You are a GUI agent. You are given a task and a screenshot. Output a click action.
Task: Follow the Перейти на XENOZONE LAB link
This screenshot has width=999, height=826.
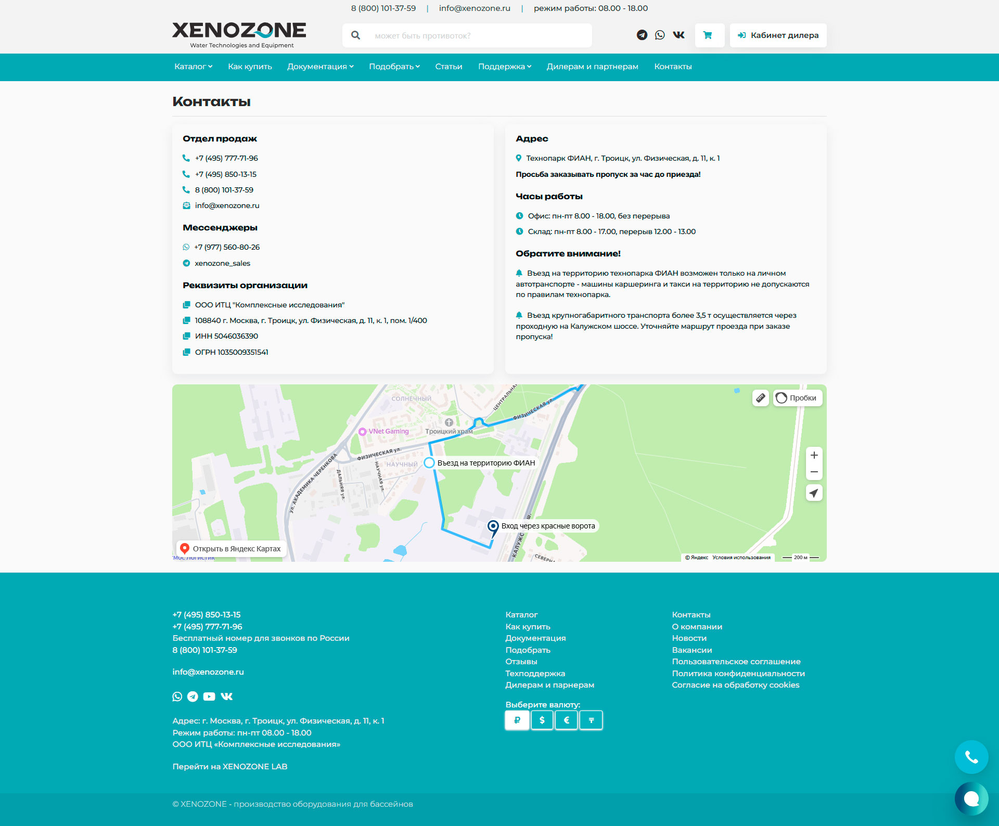coord(230,766)
